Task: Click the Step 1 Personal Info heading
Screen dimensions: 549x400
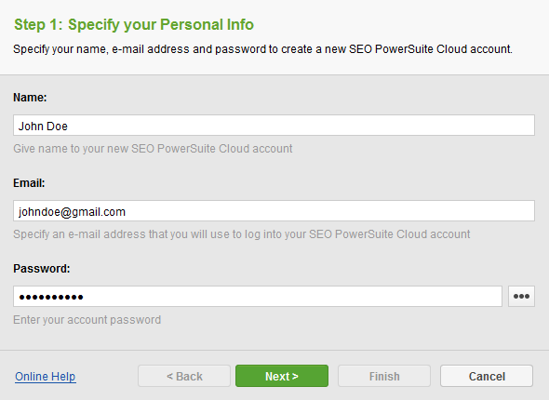Action: coord(134,24)
